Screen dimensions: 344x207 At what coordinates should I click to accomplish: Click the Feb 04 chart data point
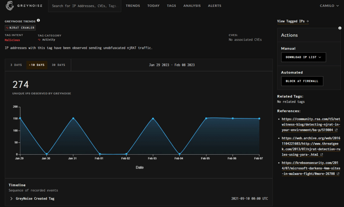click(x=179, y=154)
